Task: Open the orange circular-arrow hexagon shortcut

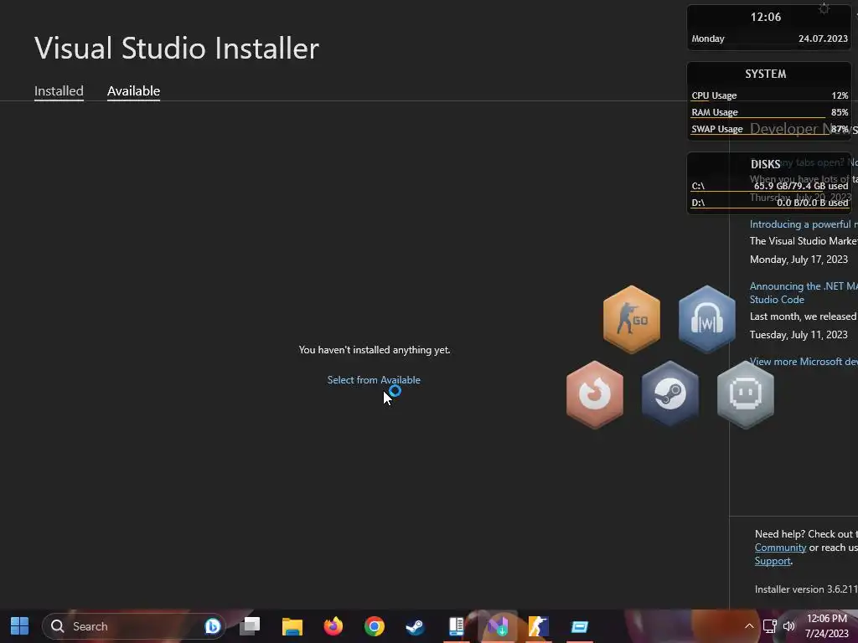Action: [x=595, y=394]
